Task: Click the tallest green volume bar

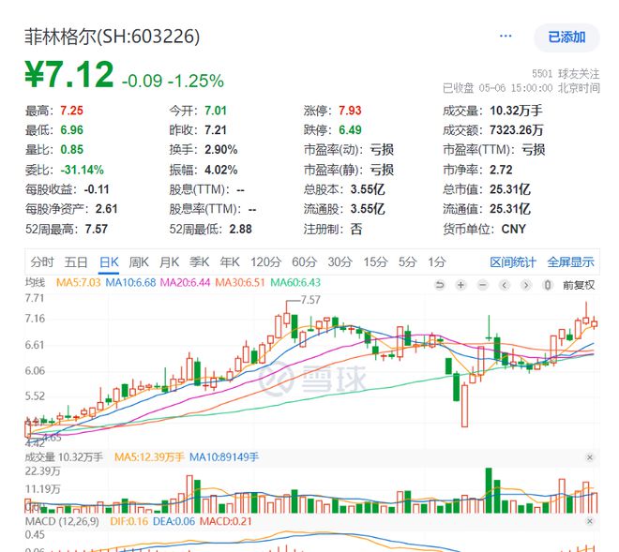Action: (489, 490)
